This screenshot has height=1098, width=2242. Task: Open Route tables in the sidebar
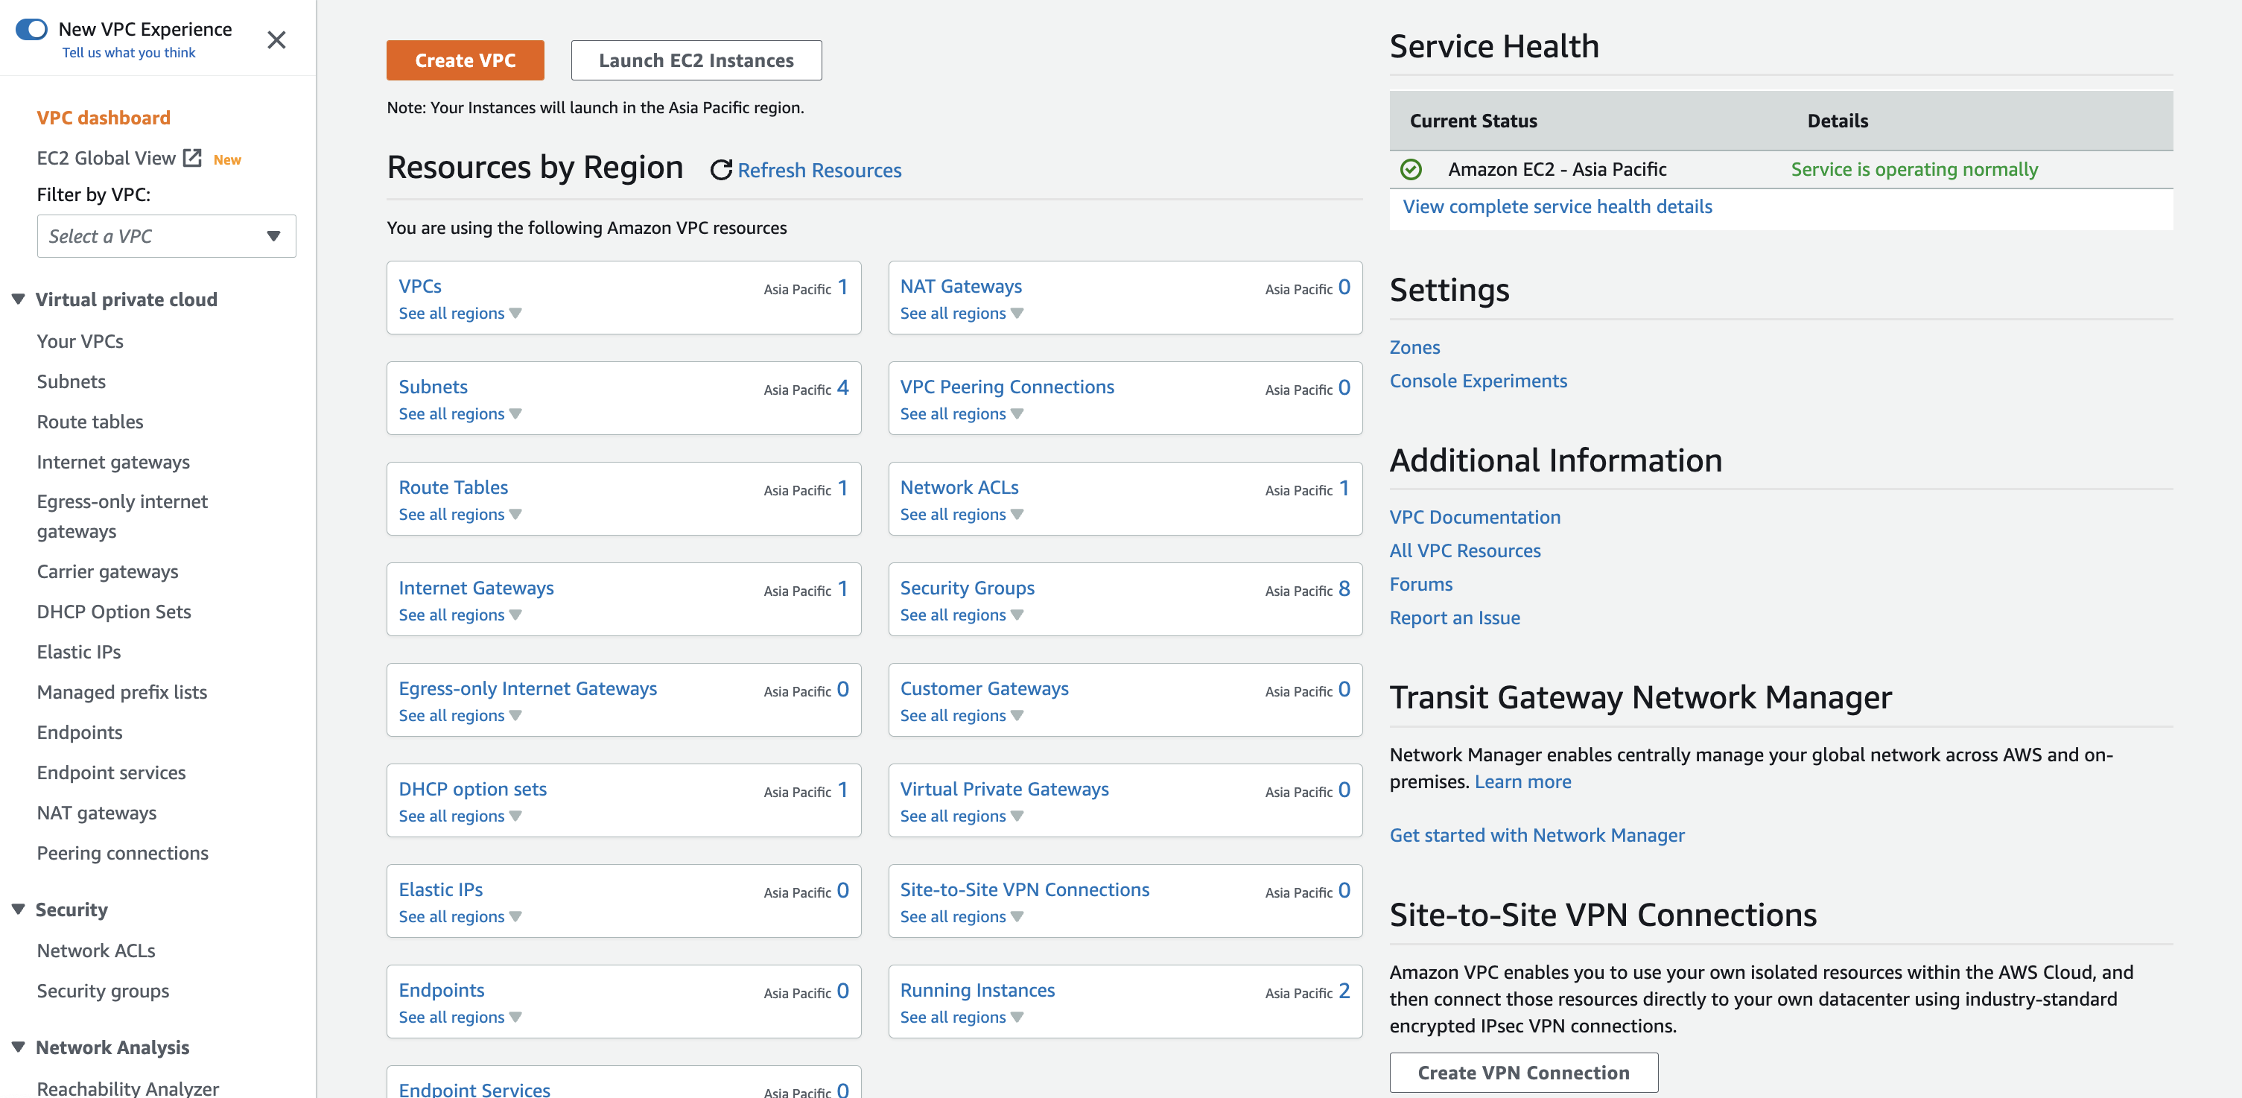click(x=89, y=422)
